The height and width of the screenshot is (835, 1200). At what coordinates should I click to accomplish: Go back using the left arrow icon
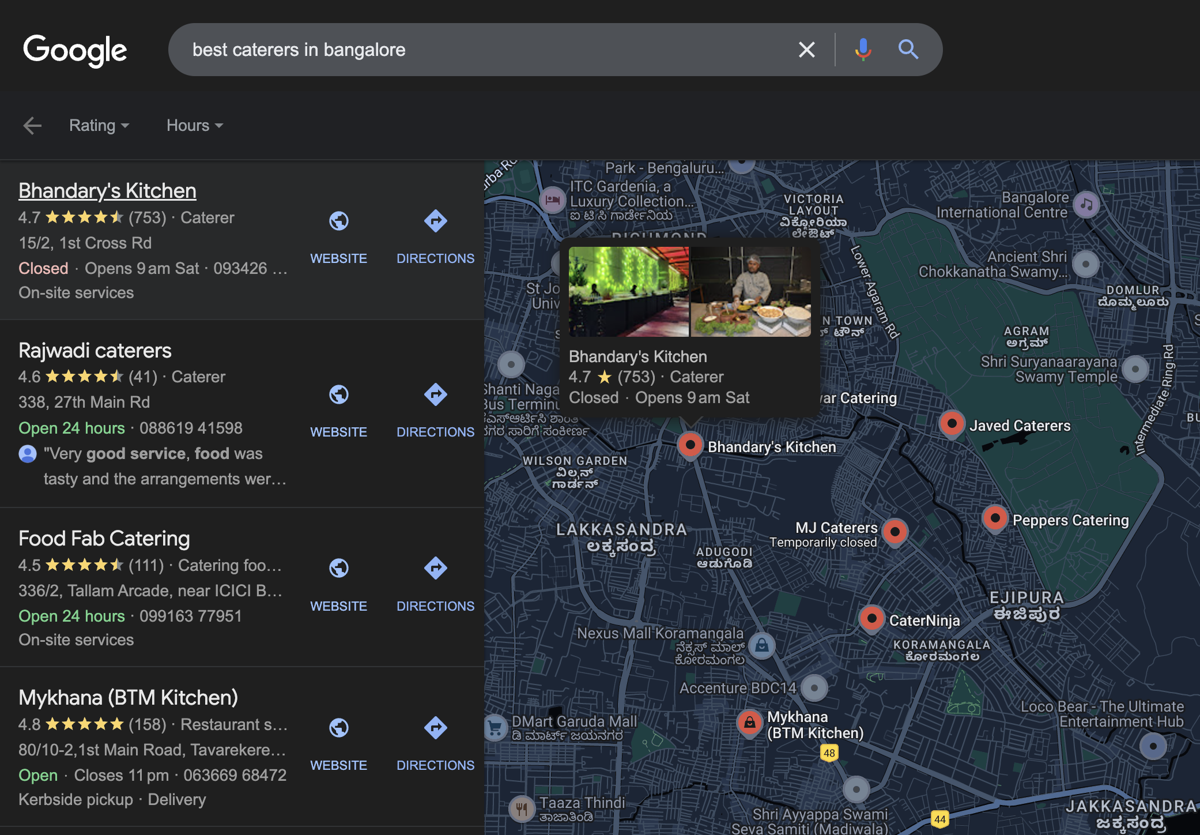click(x=32, y=125)
